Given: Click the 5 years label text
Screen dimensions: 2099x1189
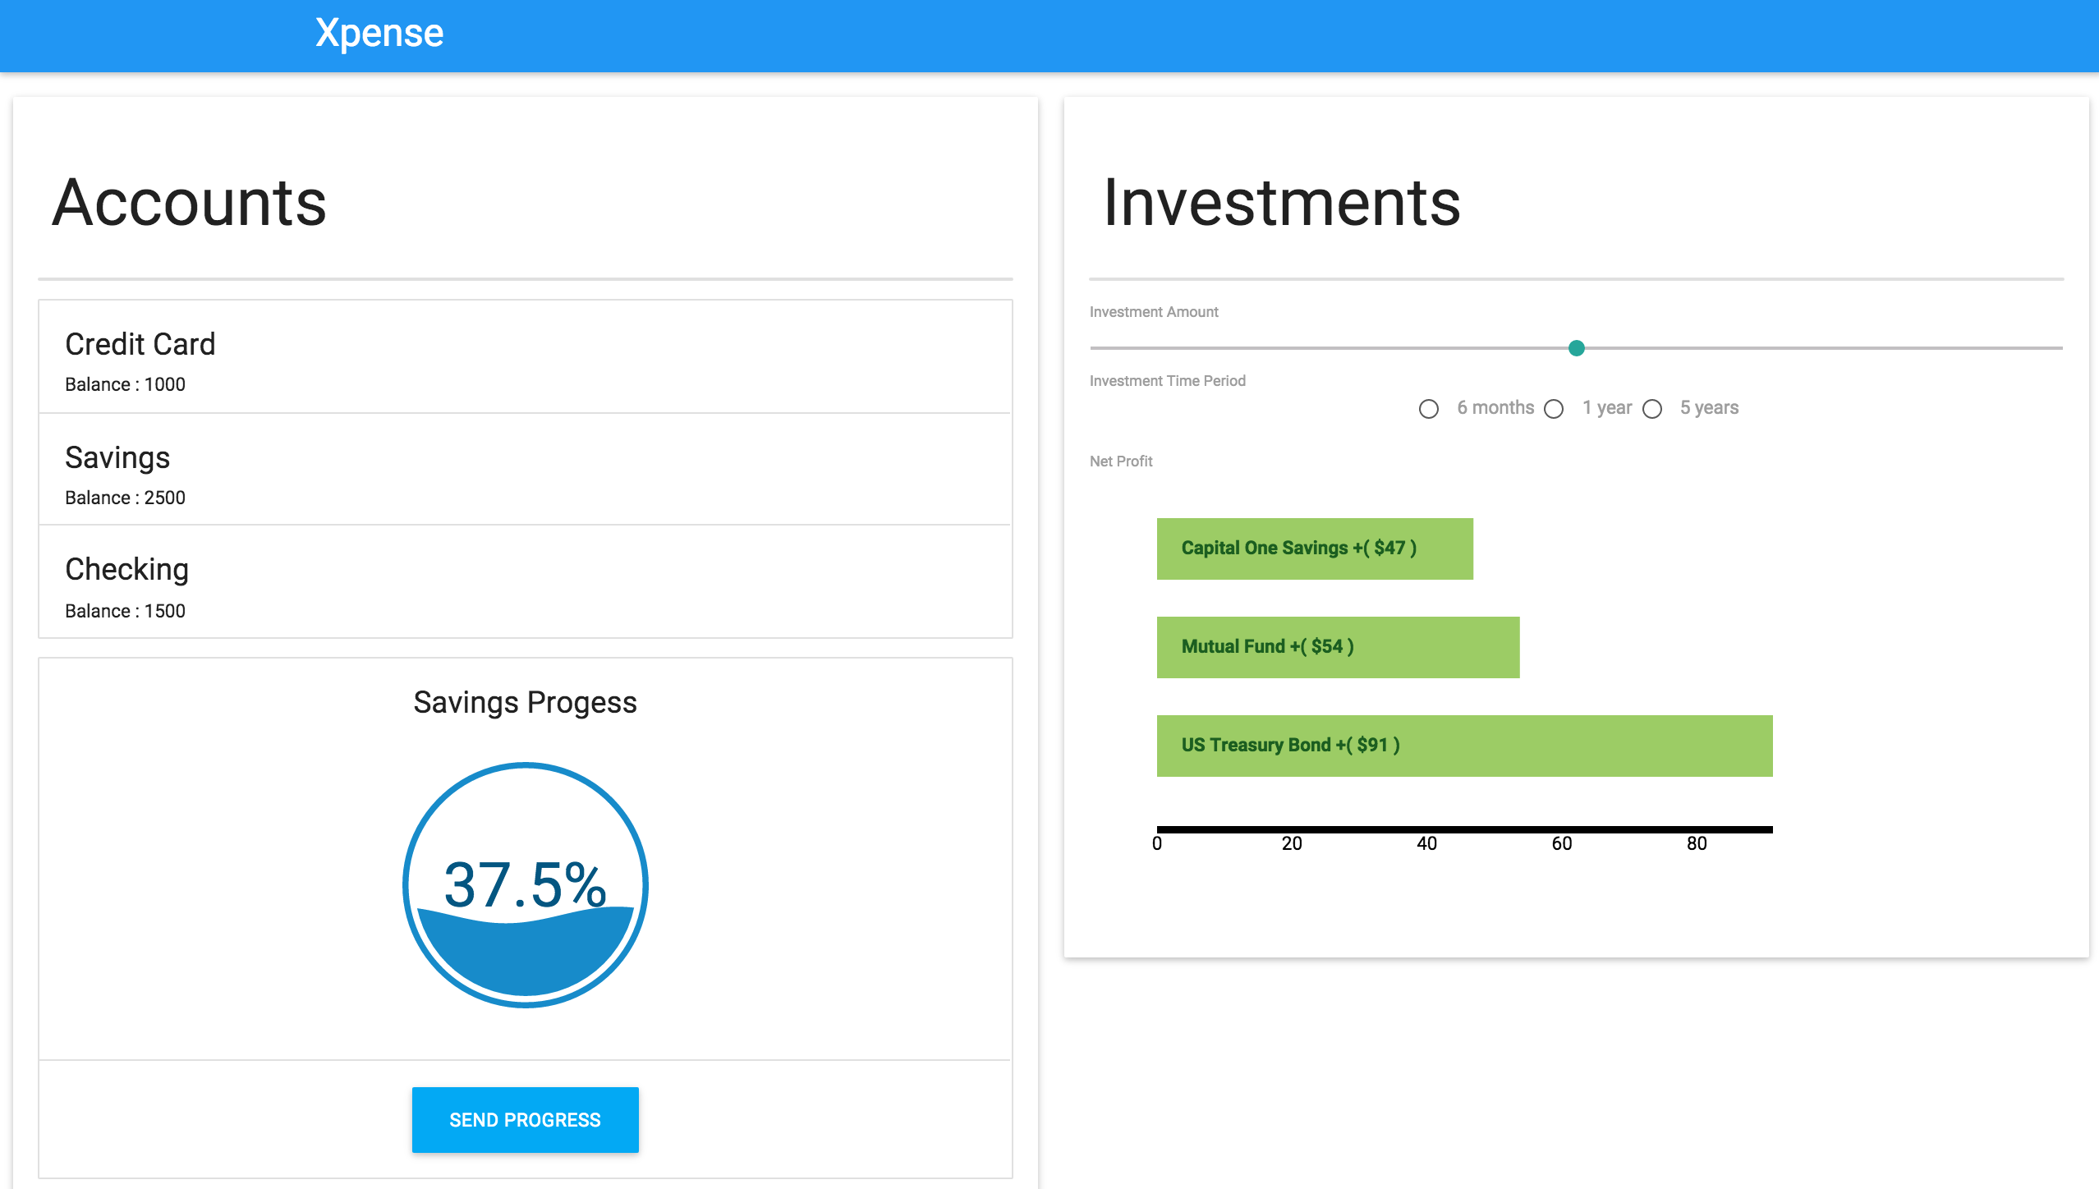Looking at the screenshot, I should 1708,408.
